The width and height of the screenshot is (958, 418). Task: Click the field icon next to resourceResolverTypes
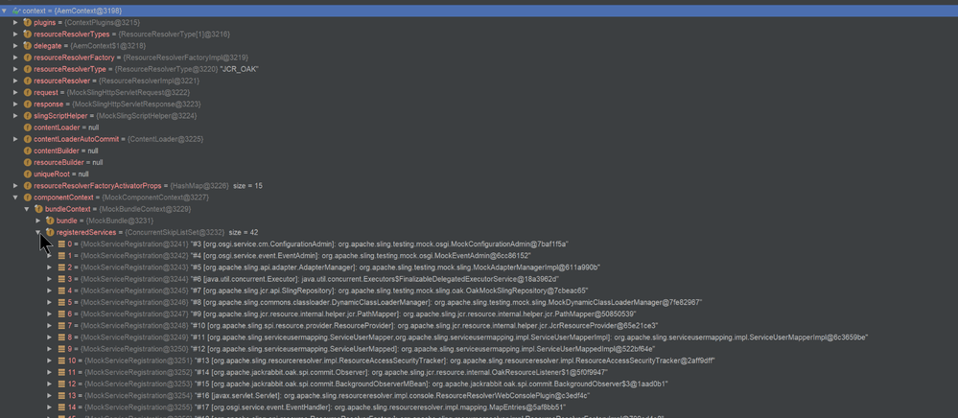point(27,34)
